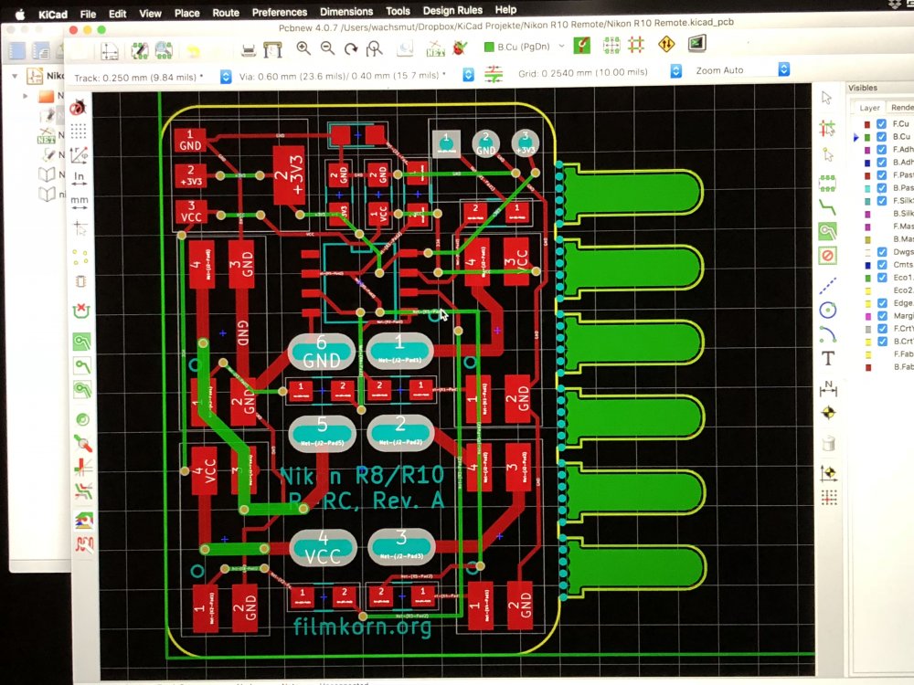
Task: Open the Grid size dropdown
Action: click(x=675, y=70)
